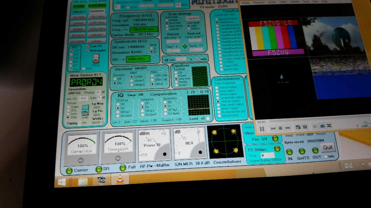This screenshot has height=208, width=371.
Task: Toggle the ISS checkbox
Action: tap(84, 69)
